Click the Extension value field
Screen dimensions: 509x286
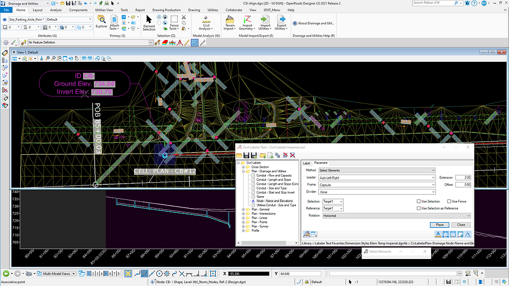(x=463, y=178)
